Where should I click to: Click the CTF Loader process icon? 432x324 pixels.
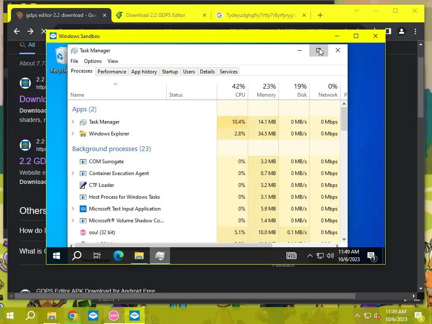click(x=83, y=185)
